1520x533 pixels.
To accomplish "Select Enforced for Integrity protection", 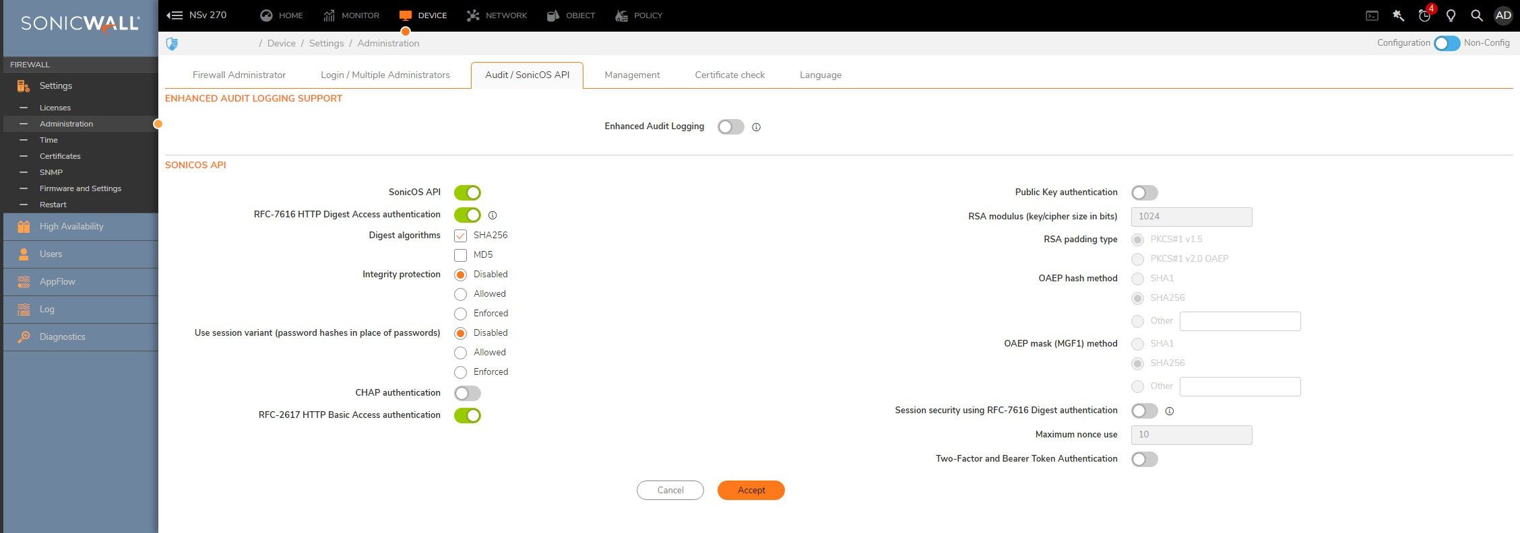I will [461, 314].
